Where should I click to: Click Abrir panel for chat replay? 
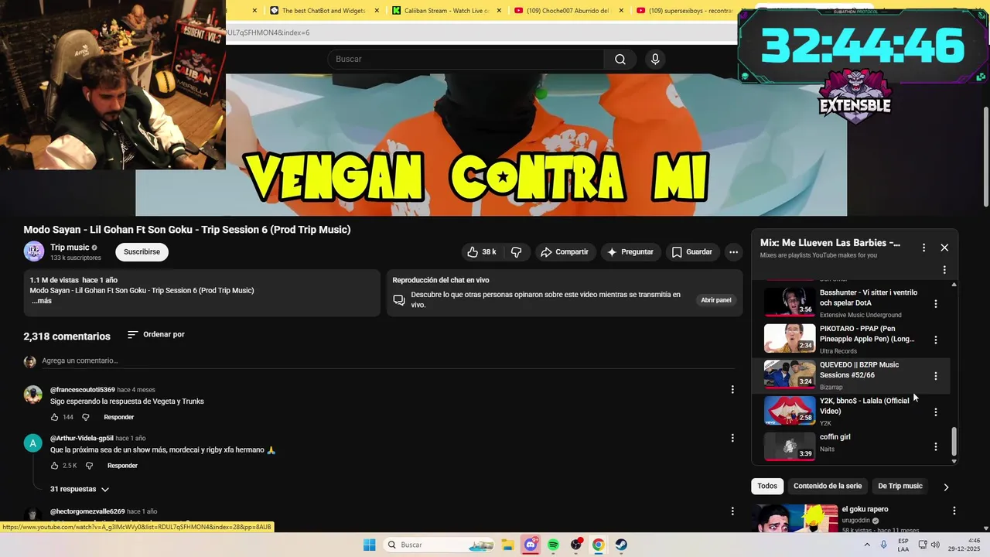coord(716,300)
